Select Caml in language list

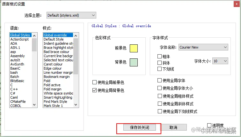point(21,97)
